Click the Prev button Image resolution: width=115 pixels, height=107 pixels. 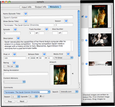(10, 102)
